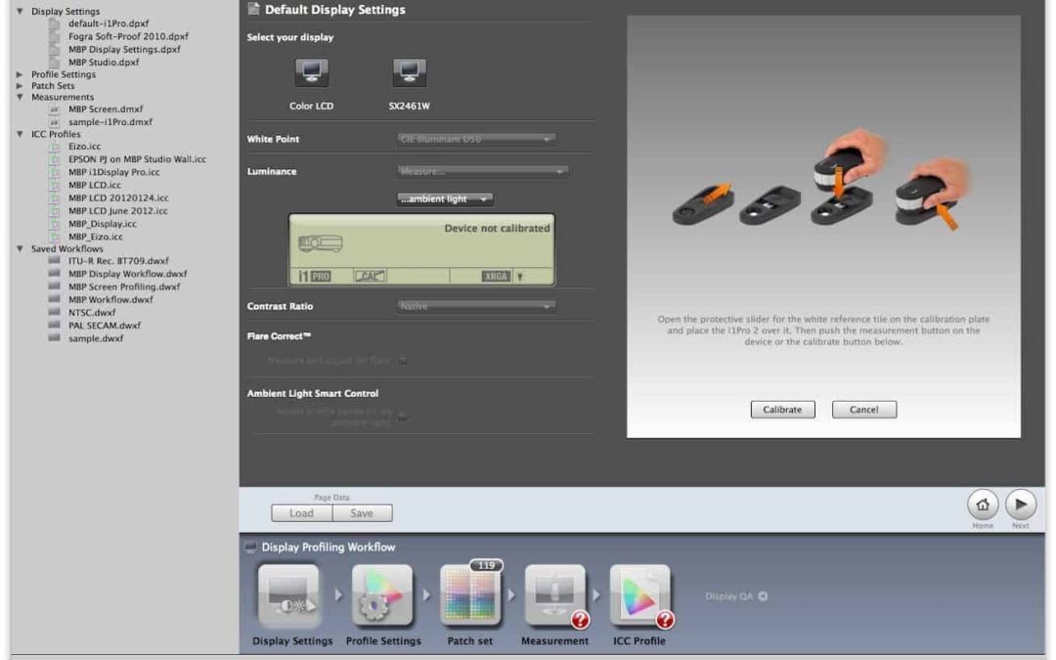Open the Profile Settings workflow step

(x=382, y=596)
